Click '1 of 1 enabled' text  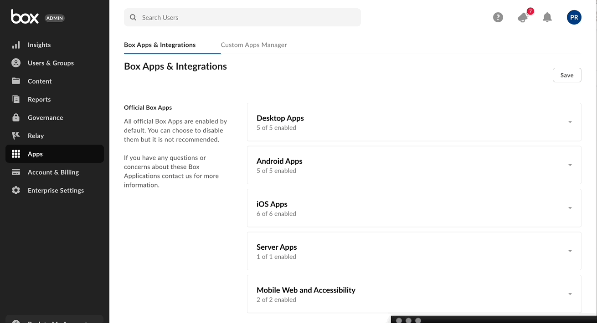(x=276, y=257)
